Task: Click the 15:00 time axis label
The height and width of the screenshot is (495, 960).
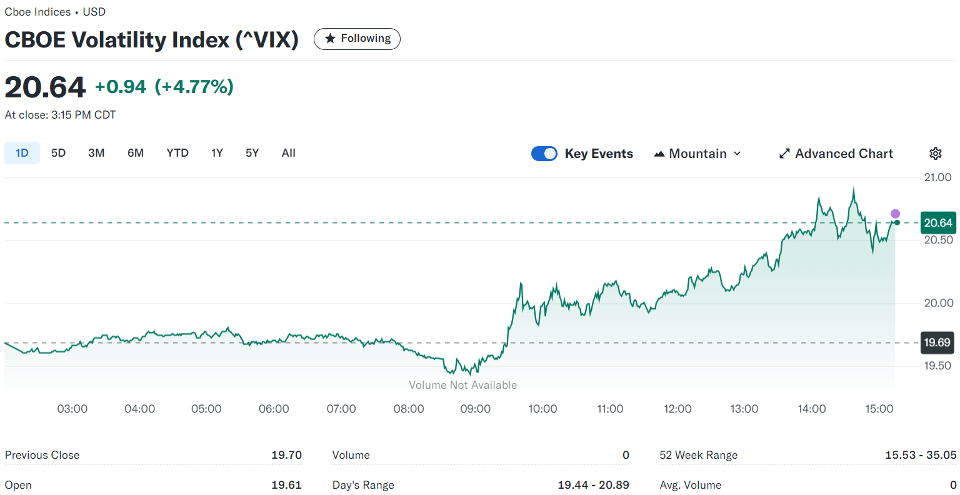Action: click(x=879, y=409)
